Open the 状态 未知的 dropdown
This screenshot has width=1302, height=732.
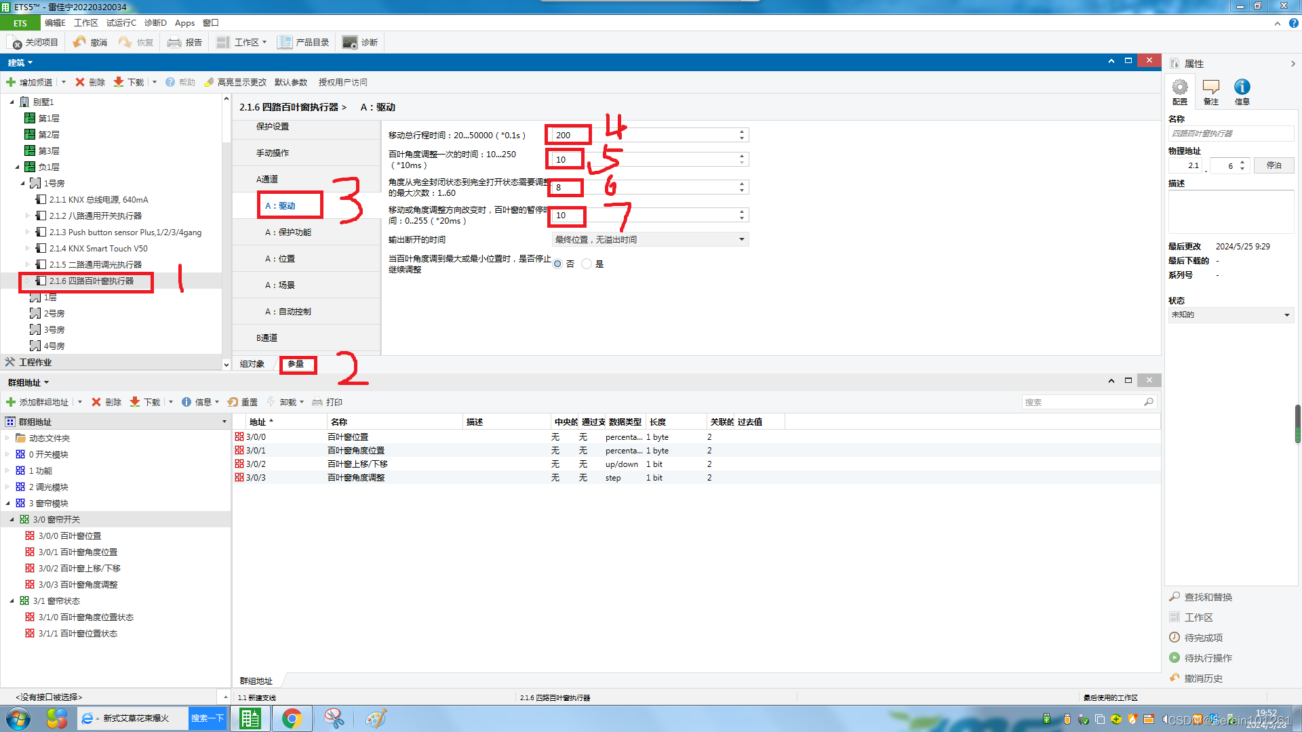tap(1286, 314)
